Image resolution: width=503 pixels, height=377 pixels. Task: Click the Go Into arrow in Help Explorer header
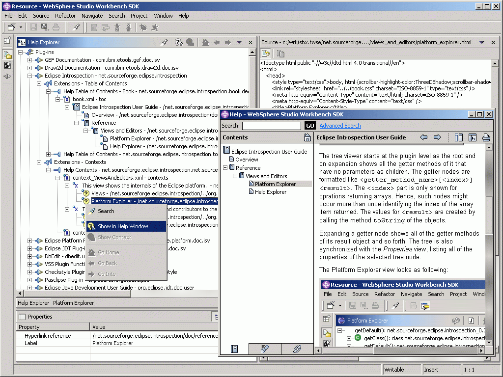pyautogui.click(x=228, y=42)
